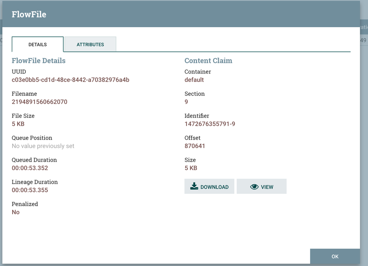Image resolution: width=368 pixels, height=266 pixels.
Task: Click the Section value 9
Action: pyautogui.click(x=186, y=102)
